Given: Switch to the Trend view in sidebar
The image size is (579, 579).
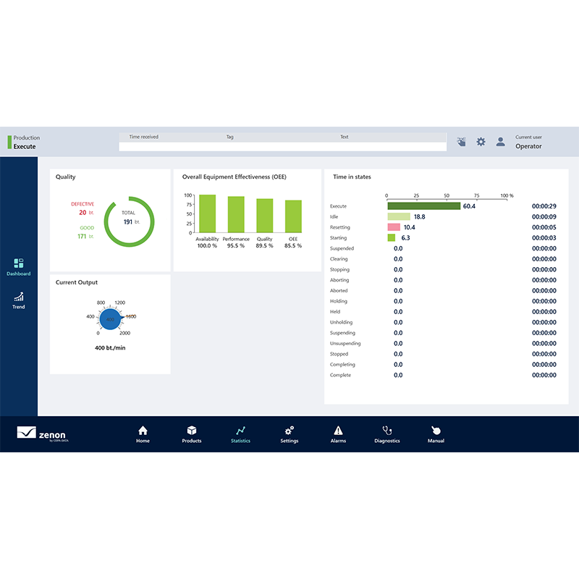Looking at the screenshot, I should point(18,300).
